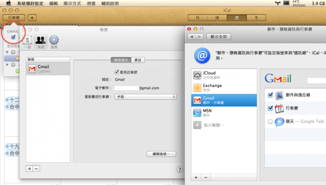
Task: Select the iCloud account
Action: pyautogui.click(x=224, y=75)
